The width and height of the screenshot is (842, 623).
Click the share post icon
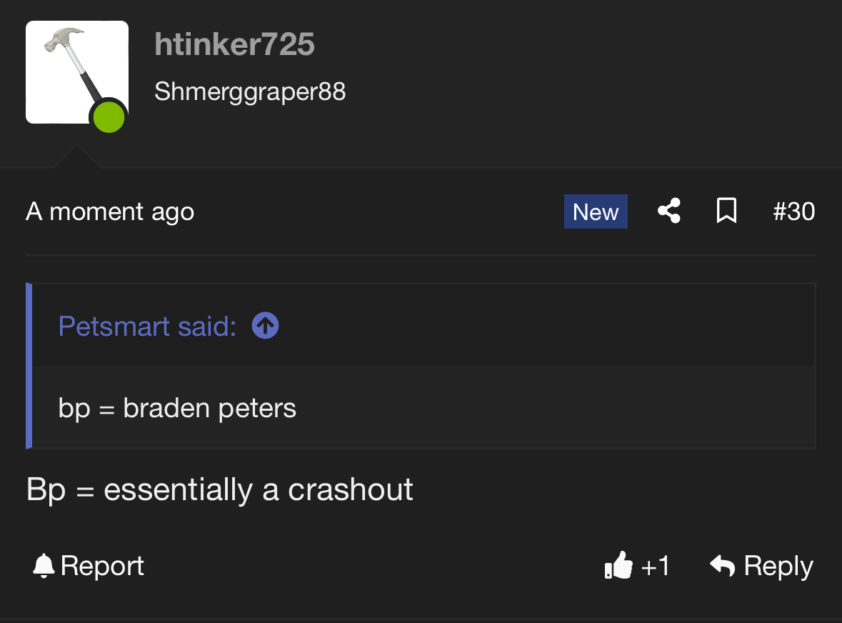[x=668, y=211]
